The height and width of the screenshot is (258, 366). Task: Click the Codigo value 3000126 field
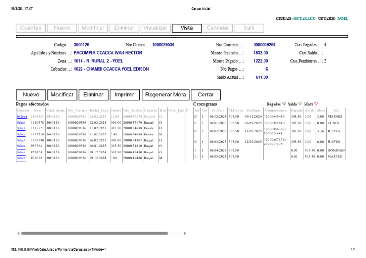[x=81, y=45]
